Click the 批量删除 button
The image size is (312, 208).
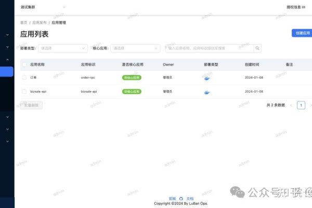(x=31, y=105)
